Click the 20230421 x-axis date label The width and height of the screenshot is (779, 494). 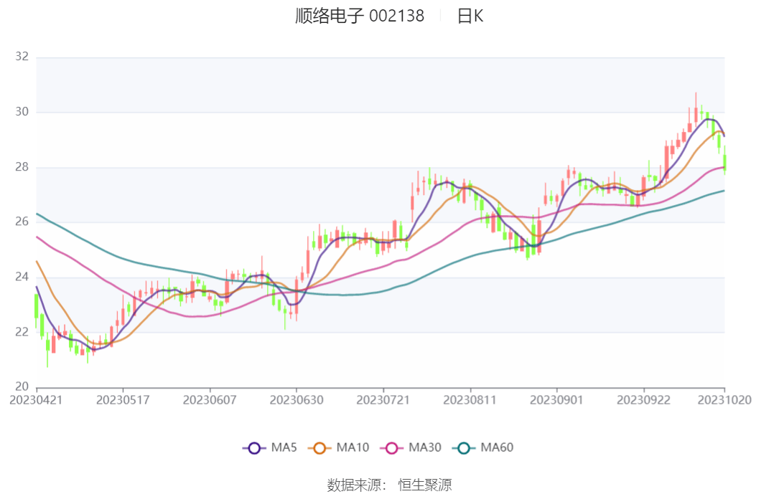tap(36, 400)
